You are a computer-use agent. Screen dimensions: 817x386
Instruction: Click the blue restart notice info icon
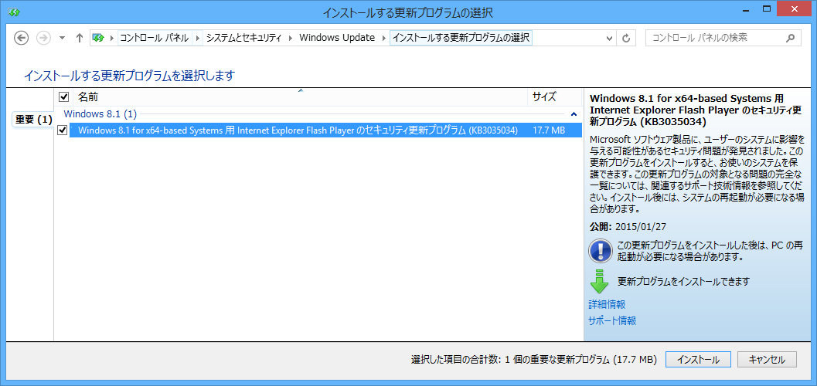600,250
